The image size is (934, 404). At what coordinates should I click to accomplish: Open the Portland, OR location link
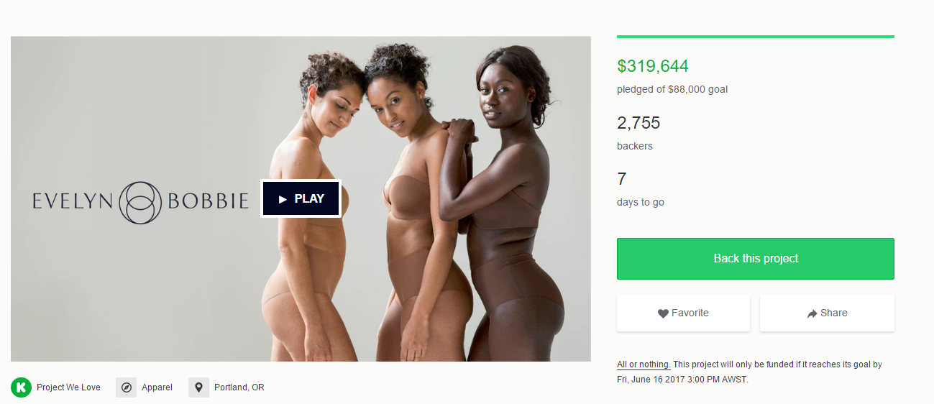pyautogui.click(x=239, y=387)
